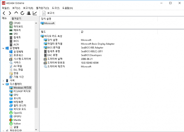Go forward with the right arrow toolbar button

click(x=10, y=13)
